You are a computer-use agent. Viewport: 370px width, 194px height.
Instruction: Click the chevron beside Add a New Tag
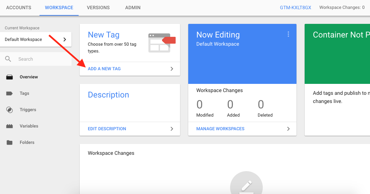coord(172,69)
